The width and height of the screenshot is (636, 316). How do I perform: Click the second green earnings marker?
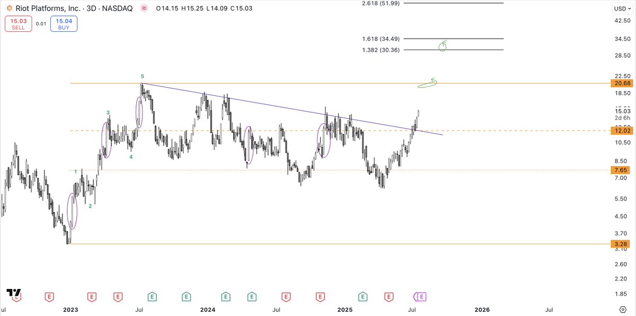(x=186, y=296)
